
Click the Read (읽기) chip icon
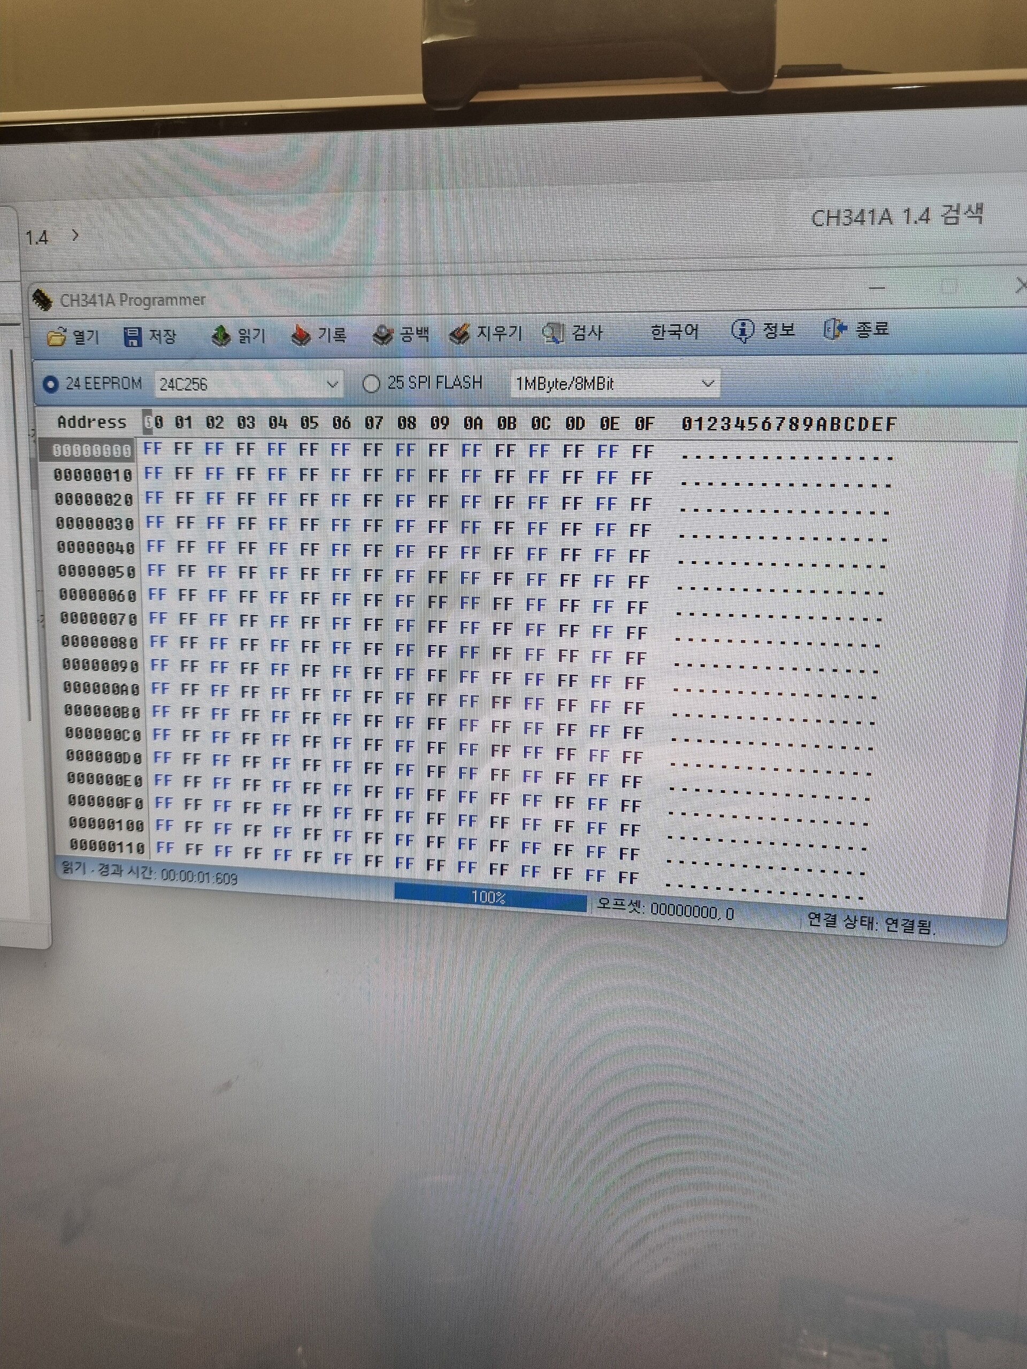[220, 336]
